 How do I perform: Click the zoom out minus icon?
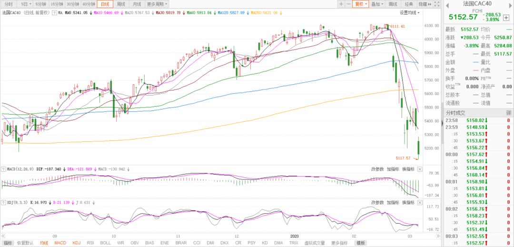[348, 4]
